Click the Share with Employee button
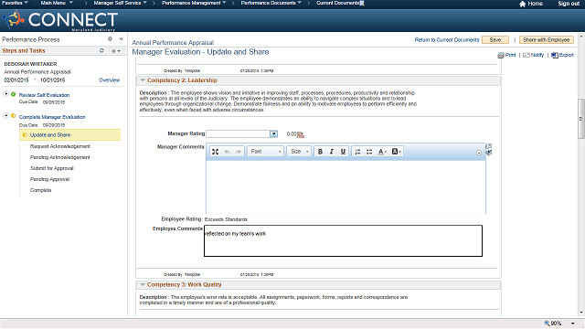Screen dimensions: 585x329 547,40
